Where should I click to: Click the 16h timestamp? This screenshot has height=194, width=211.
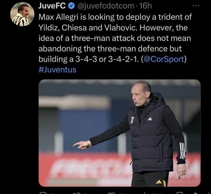click(145, 6)
